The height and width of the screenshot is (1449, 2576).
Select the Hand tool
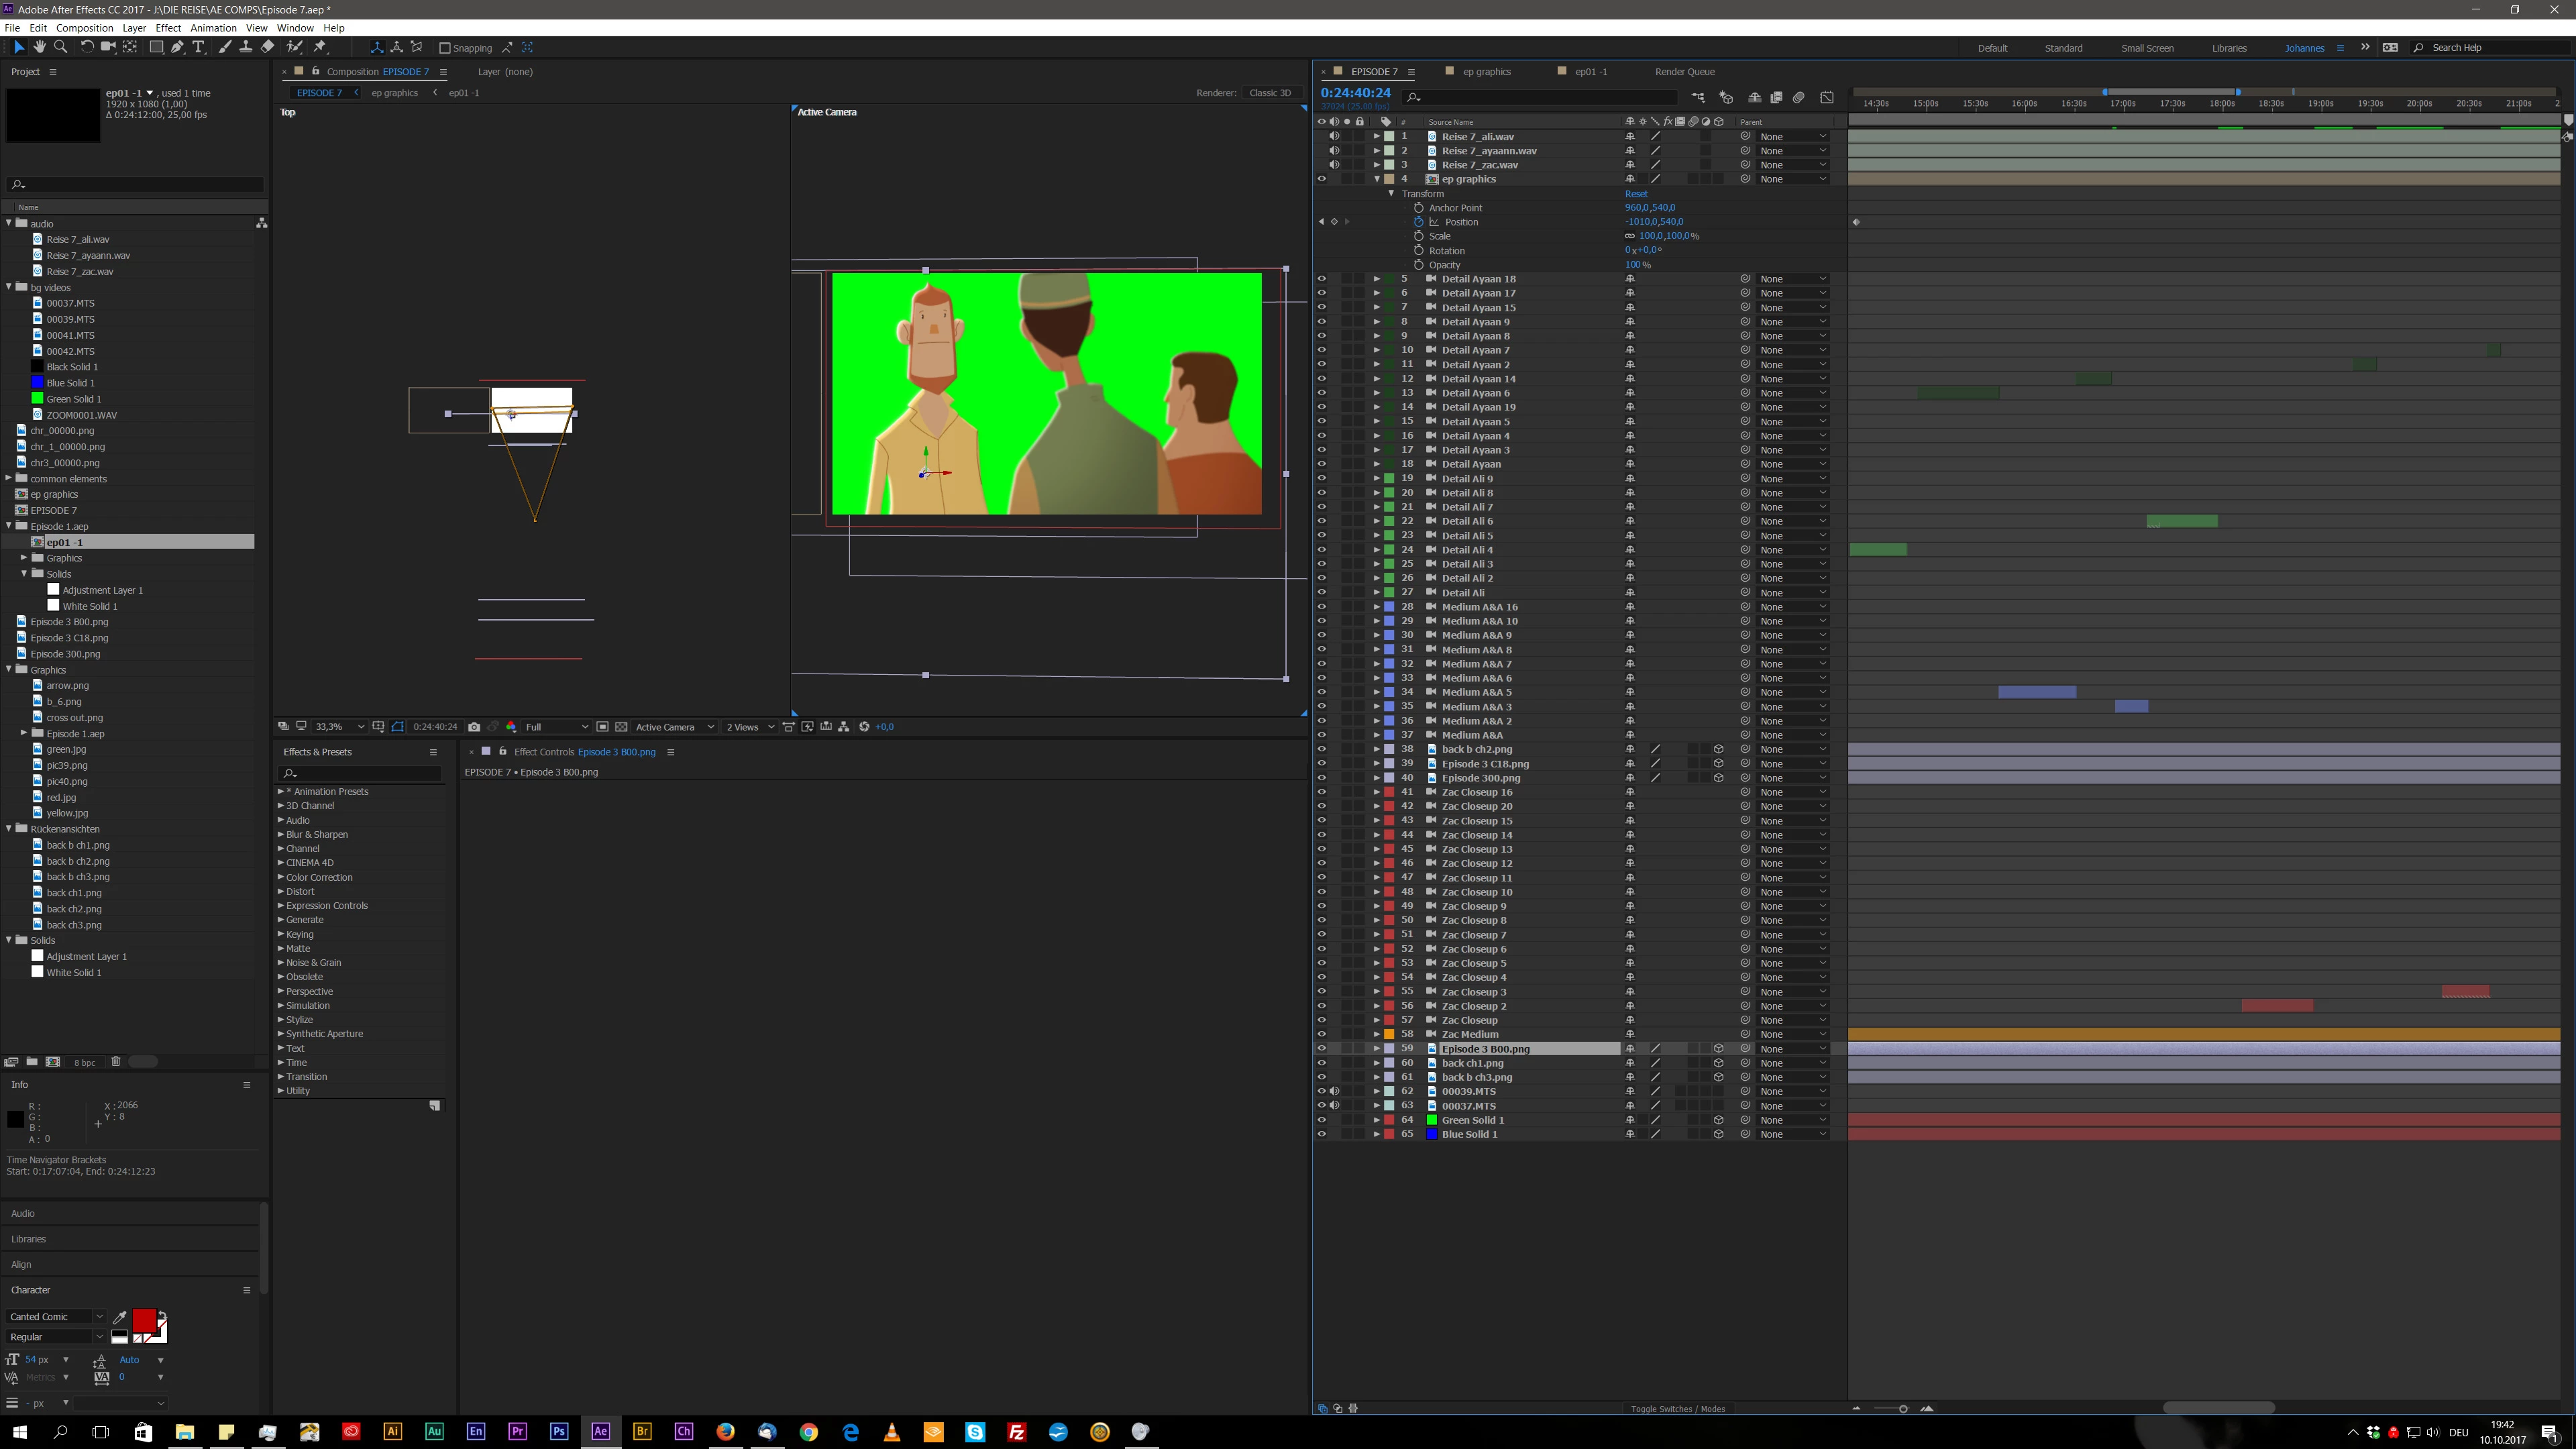tap(39, 47)
